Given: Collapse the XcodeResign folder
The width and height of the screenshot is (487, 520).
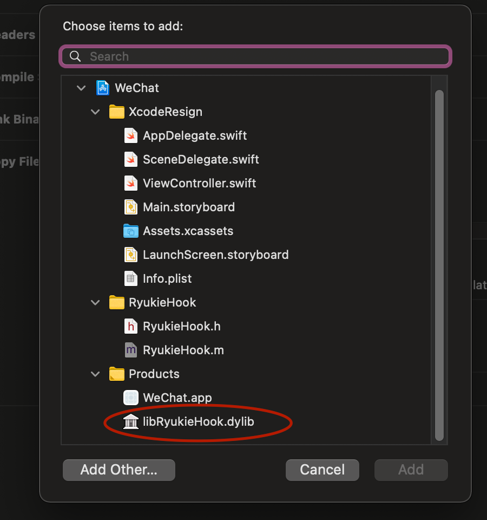Looking at the screenshot, I should click(95, 112).
